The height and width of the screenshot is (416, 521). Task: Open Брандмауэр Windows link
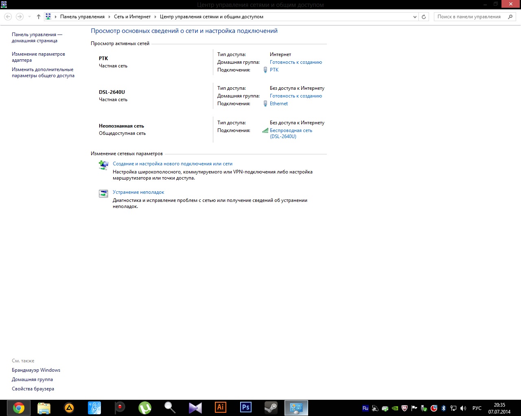click(x=36, y=370)
